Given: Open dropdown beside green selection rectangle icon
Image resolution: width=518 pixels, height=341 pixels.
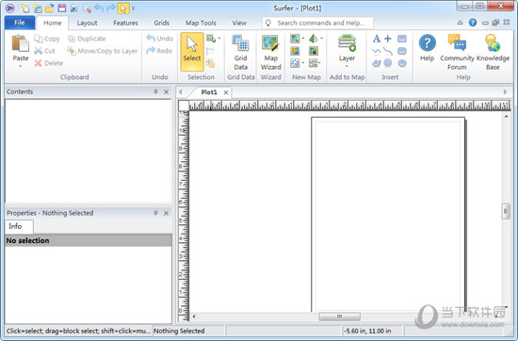Looking at the screenshot, I should (219, 39).
